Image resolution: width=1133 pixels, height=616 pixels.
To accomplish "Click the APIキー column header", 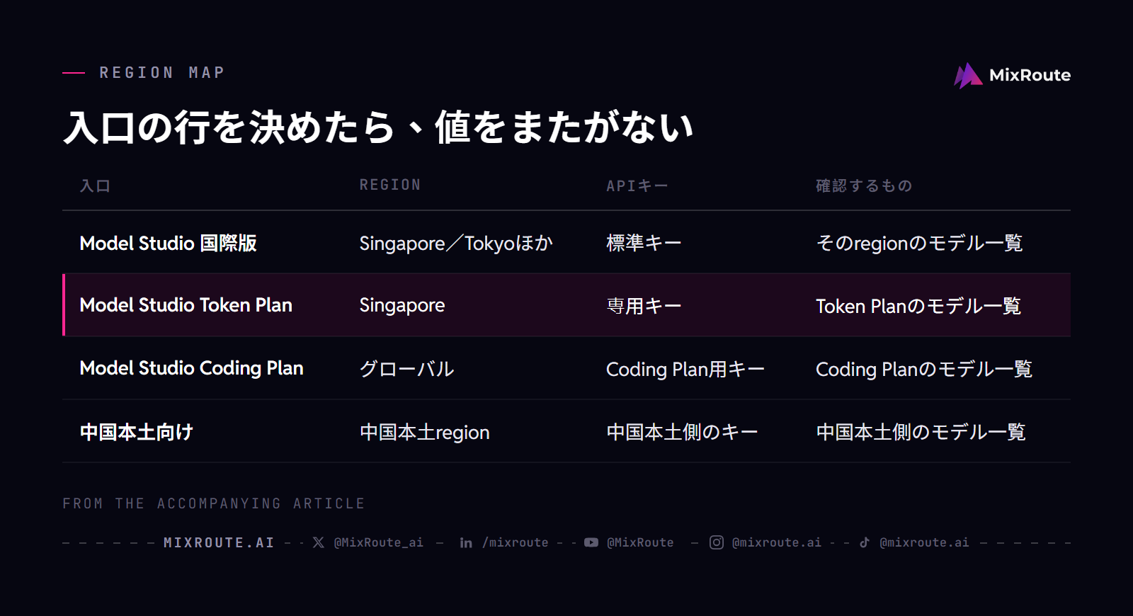I will 637,186.
